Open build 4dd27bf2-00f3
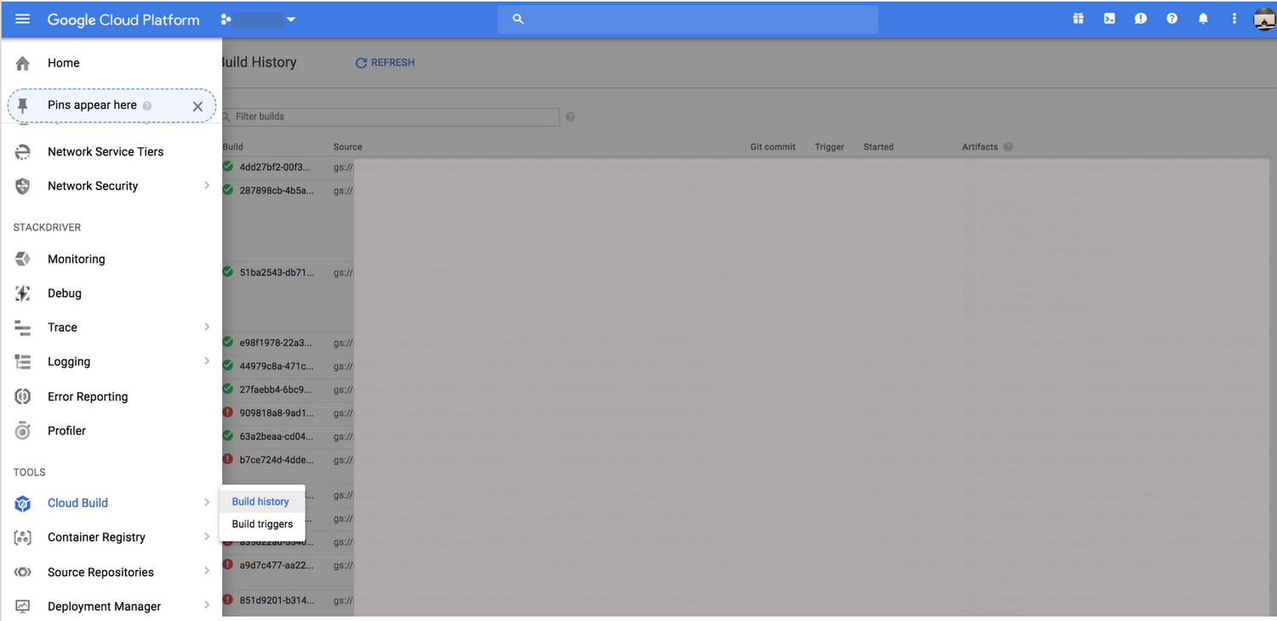The height and width of the screenshot is (621, 1277). coord(274,167)
